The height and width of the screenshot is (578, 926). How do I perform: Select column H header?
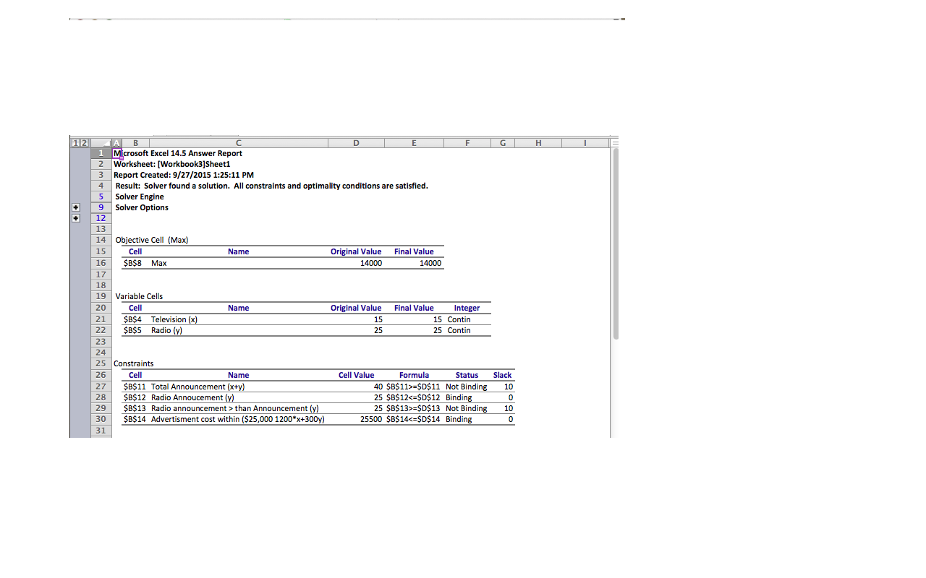pyautogui.click(x=538, y=143)
